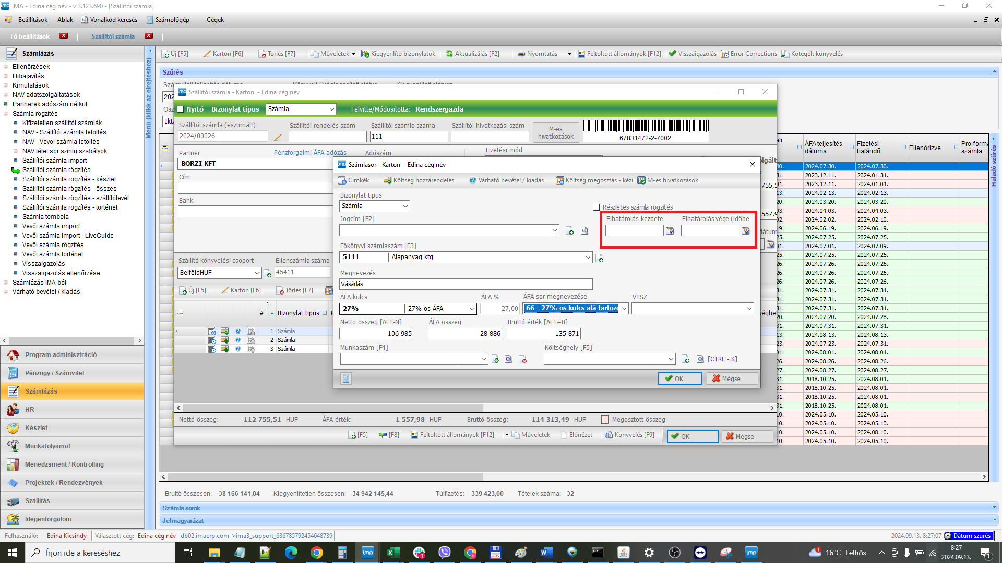Viewport: 1002px width, 563px height.
Task: Add new Szállító könyvelési csoport icon
Action: (268, 273)
